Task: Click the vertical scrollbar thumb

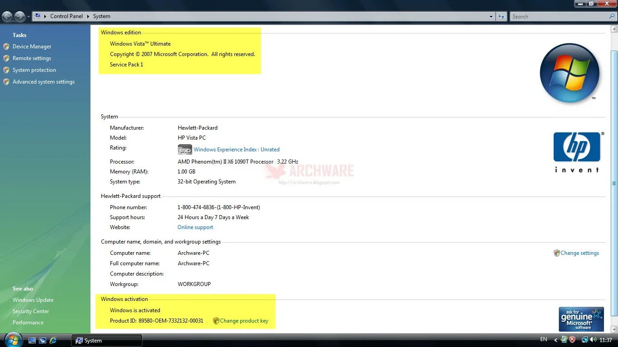Action: tap(614, 183)
